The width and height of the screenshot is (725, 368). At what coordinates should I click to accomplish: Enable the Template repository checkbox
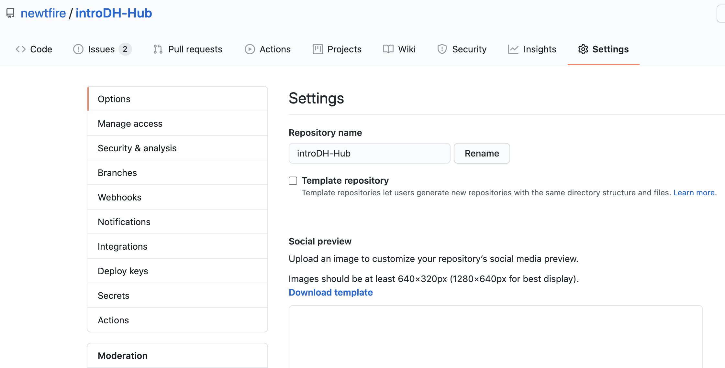(293, 180)
